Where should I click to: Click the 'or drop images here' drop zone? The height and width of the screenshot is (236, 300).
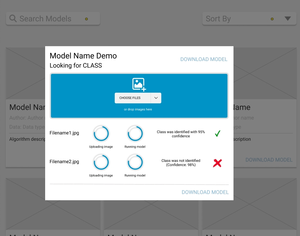[x=138, y=109]
